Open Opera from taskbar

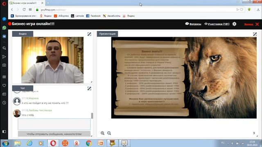click(53, 143)
